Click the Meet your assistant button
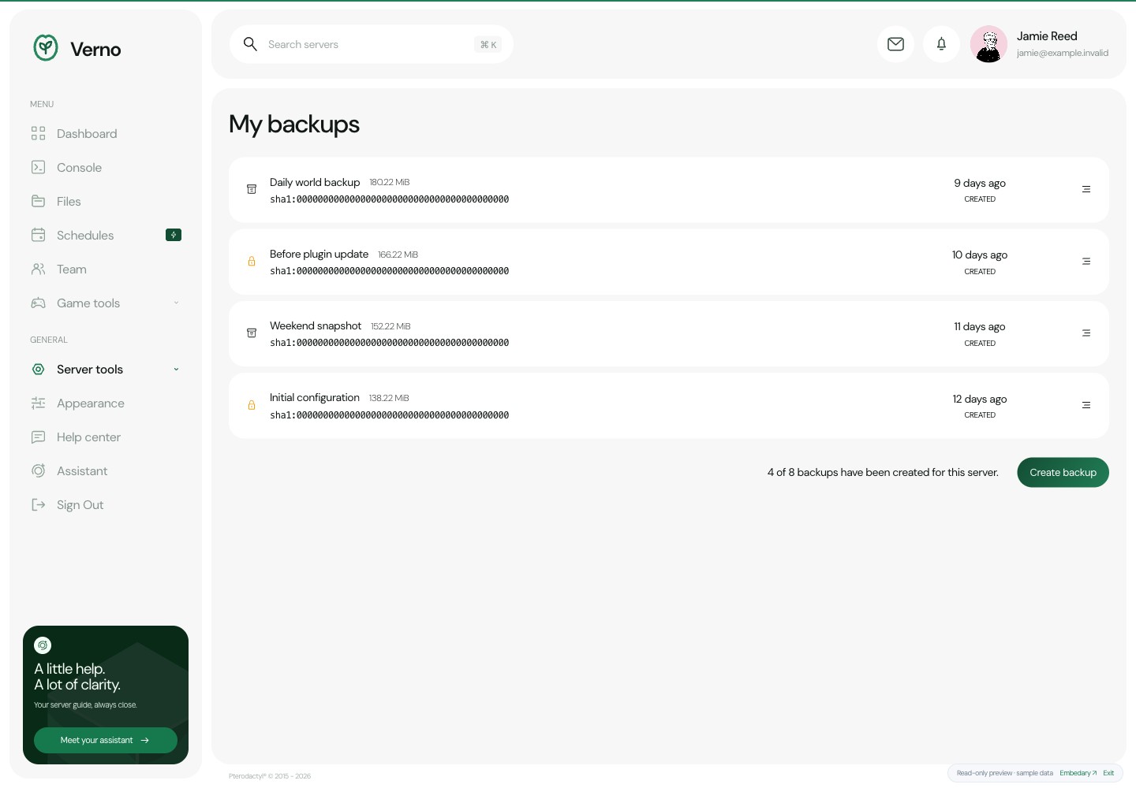1136x788 pixels. coord(106,740)
